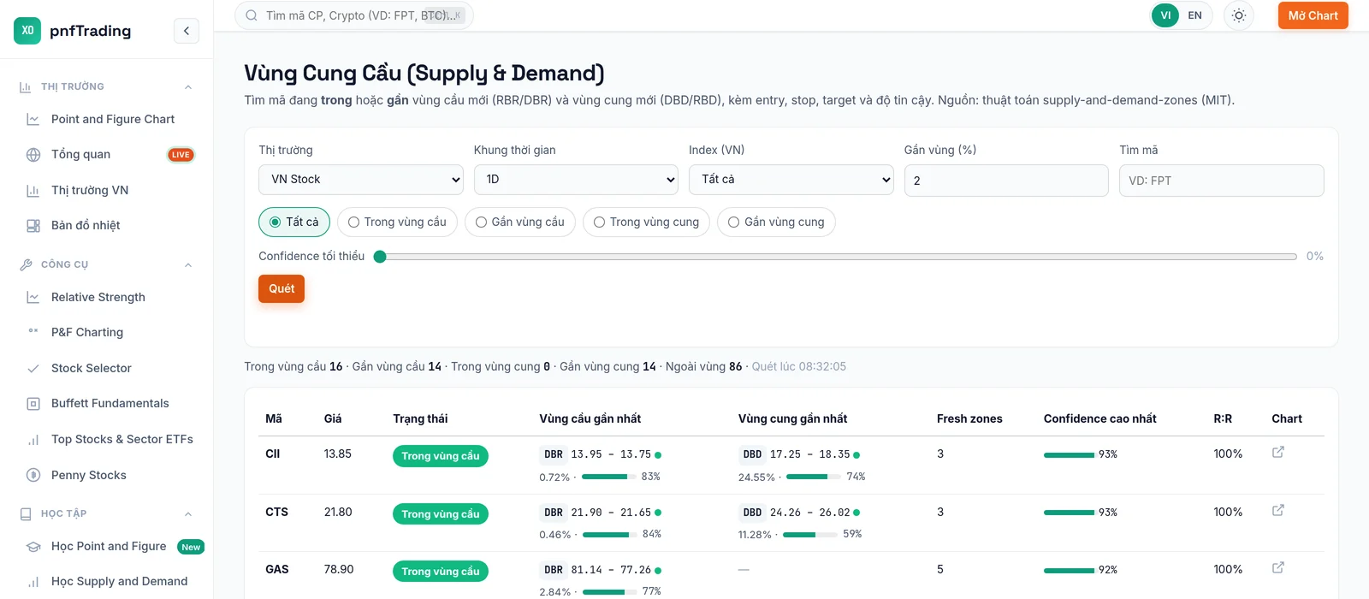Collapse the THỊ TRƯỜNG sidebar section

coord(188,87)
